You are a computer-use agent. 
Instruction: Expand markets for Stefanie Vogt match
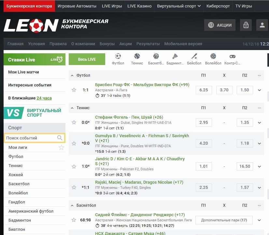tap(259, 123)
